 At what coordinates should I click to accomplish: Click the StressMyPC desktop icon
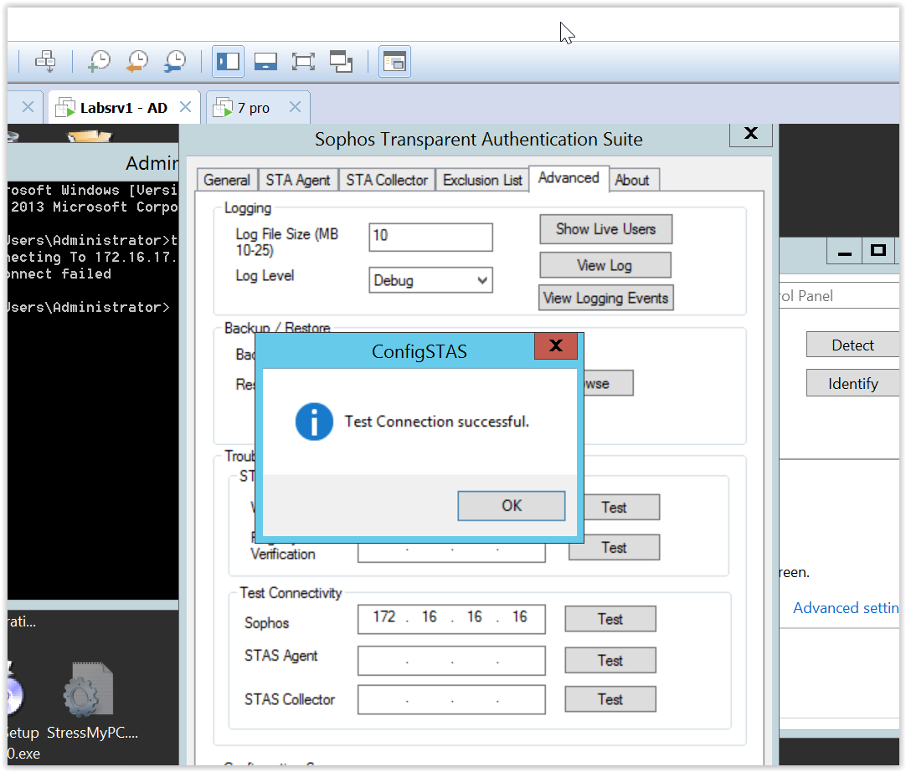(92, 701)
